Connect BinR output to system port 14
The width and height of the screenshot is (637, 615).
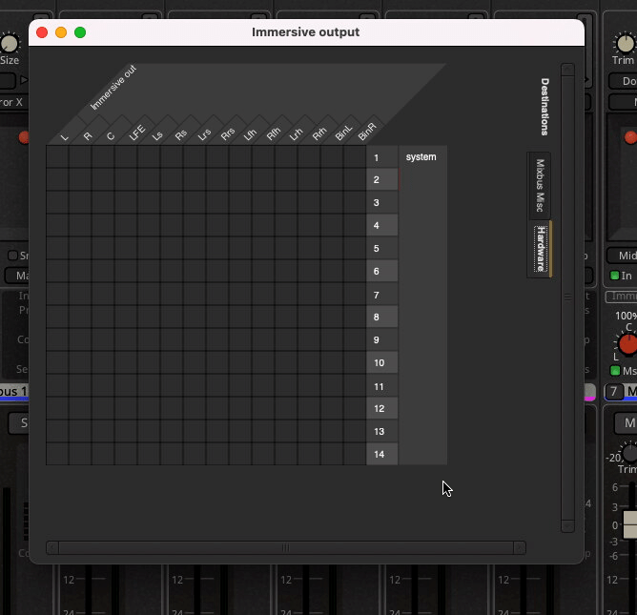[354, 453]
